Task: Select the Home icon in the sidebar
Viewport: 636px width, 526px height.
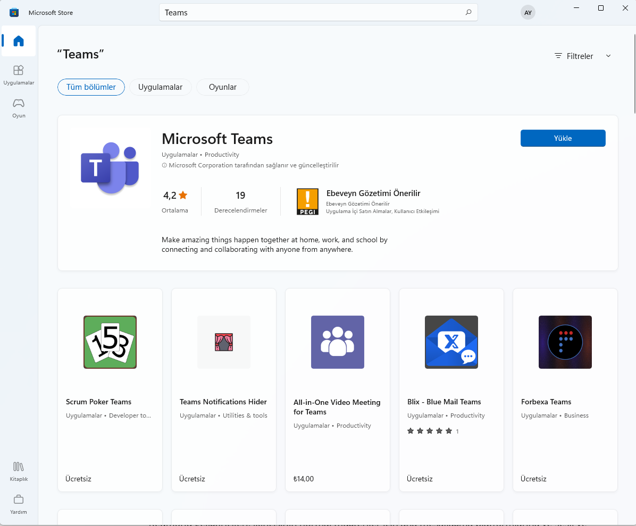Action: [x=18, y=41]
